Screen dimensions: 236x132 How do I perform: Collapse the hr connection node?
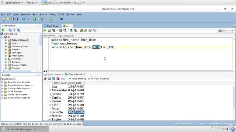[2, 37]
